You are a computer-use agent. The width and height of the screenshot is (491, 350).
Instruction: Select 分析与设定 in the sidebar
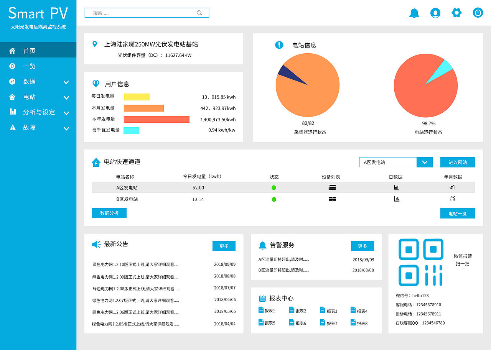pyautogui.click(x=38, y=112)
